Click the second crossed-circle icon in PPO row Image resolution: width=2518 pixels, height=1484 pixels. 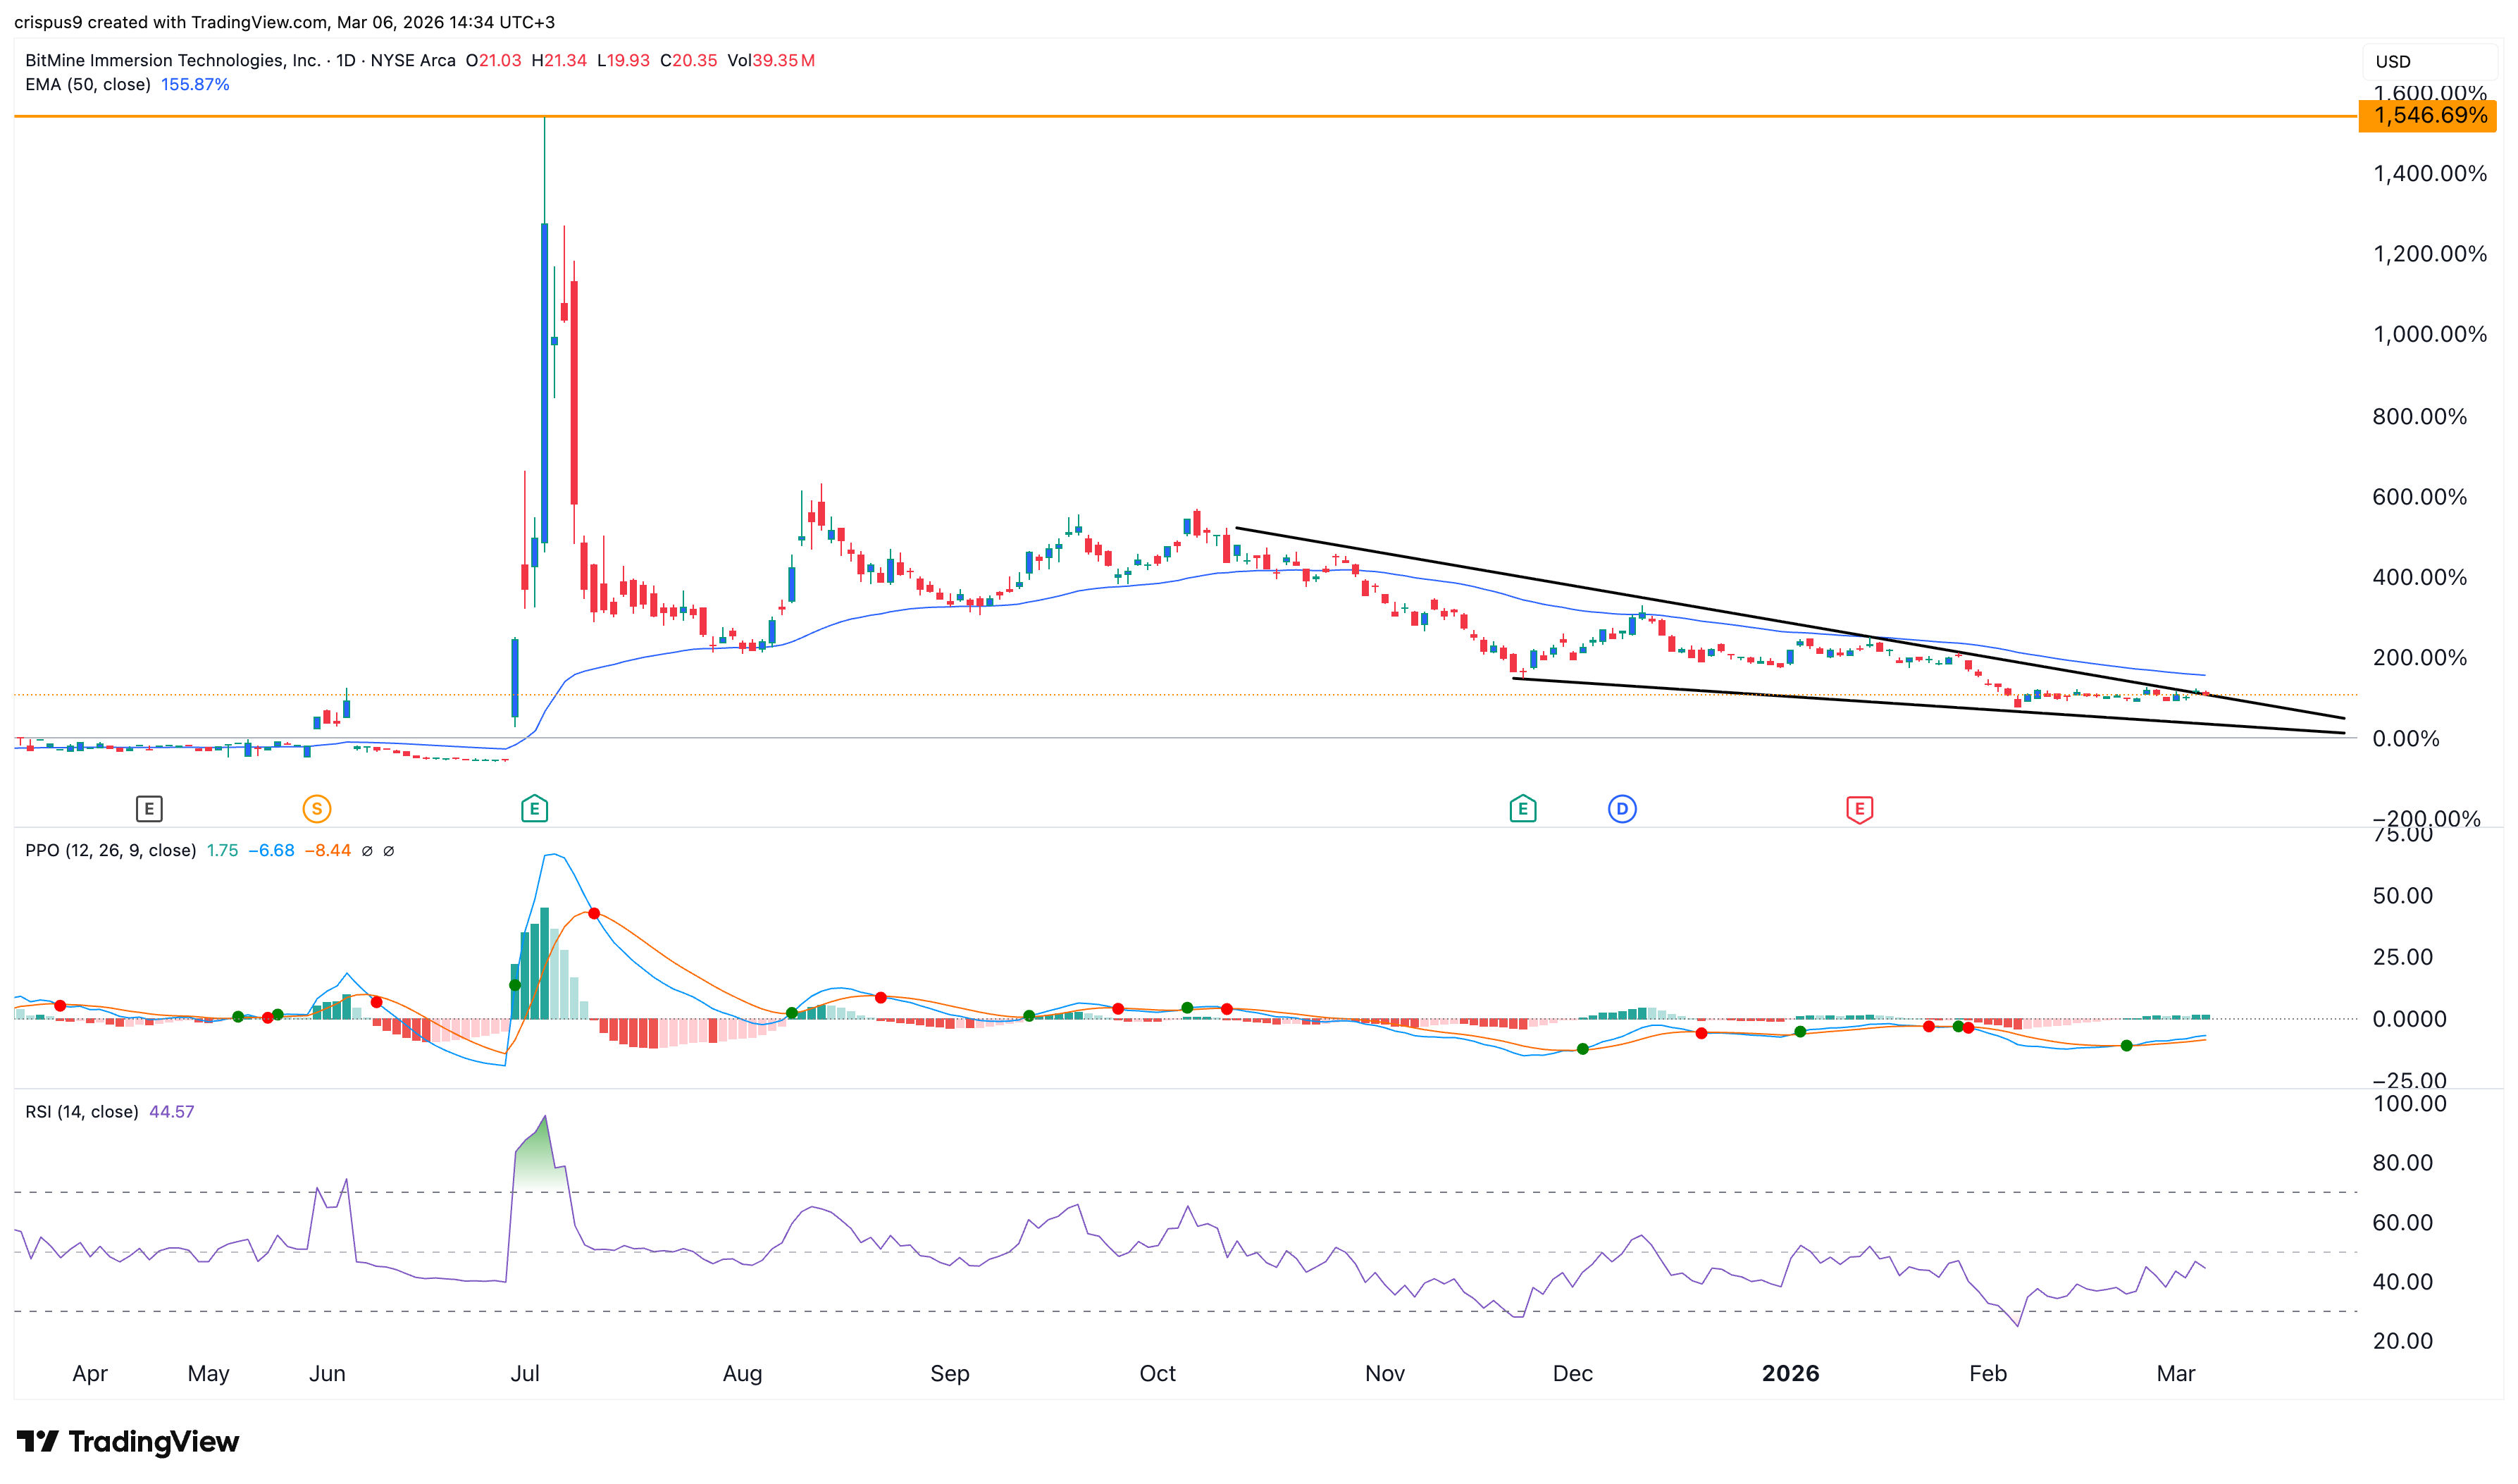tap(390, 851)
